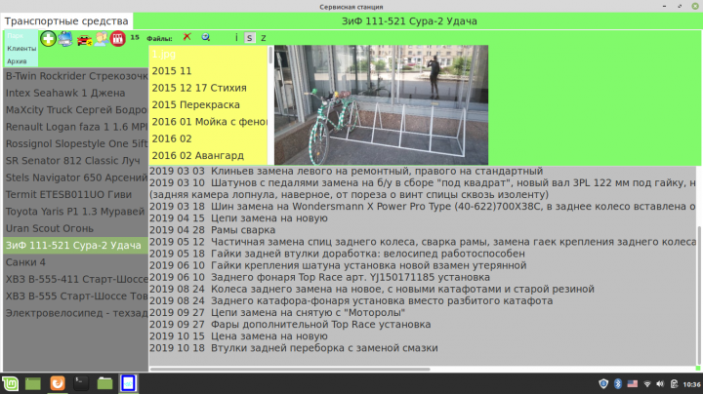
Task: Open the clients people icon
Action: tap(102, 39)
